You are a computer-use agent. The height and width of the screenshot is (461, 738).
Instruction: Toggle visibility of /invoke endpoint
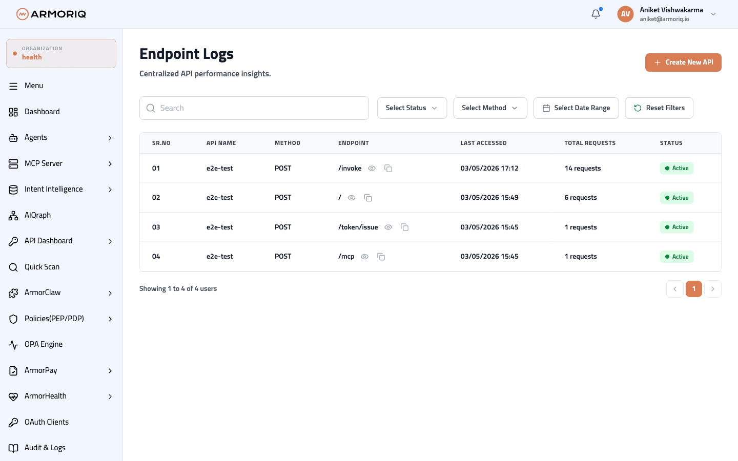(x=372, y=169)
